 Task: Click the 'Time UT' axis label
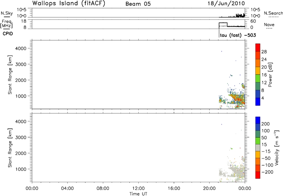[x=138, y=194]
